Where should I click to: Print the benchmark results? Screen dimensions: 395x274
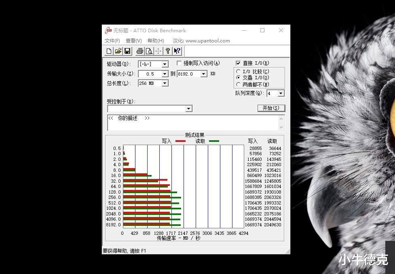(x=140, y=51)
